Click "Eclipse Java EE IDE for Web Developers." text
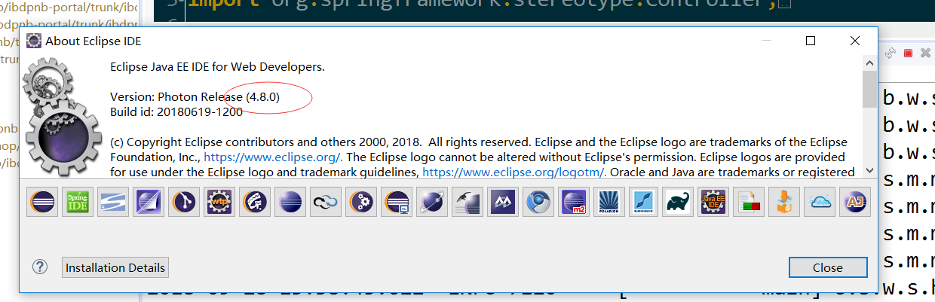Image resolution: width=935 pixels, height=302 pixels. (217, 66)
